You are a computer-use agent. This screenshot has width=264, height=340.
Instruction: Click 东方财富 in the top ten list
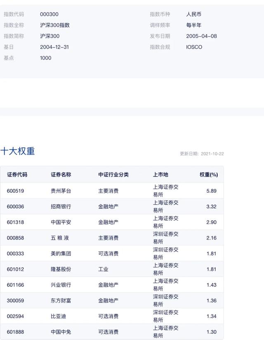pos(61,301)
